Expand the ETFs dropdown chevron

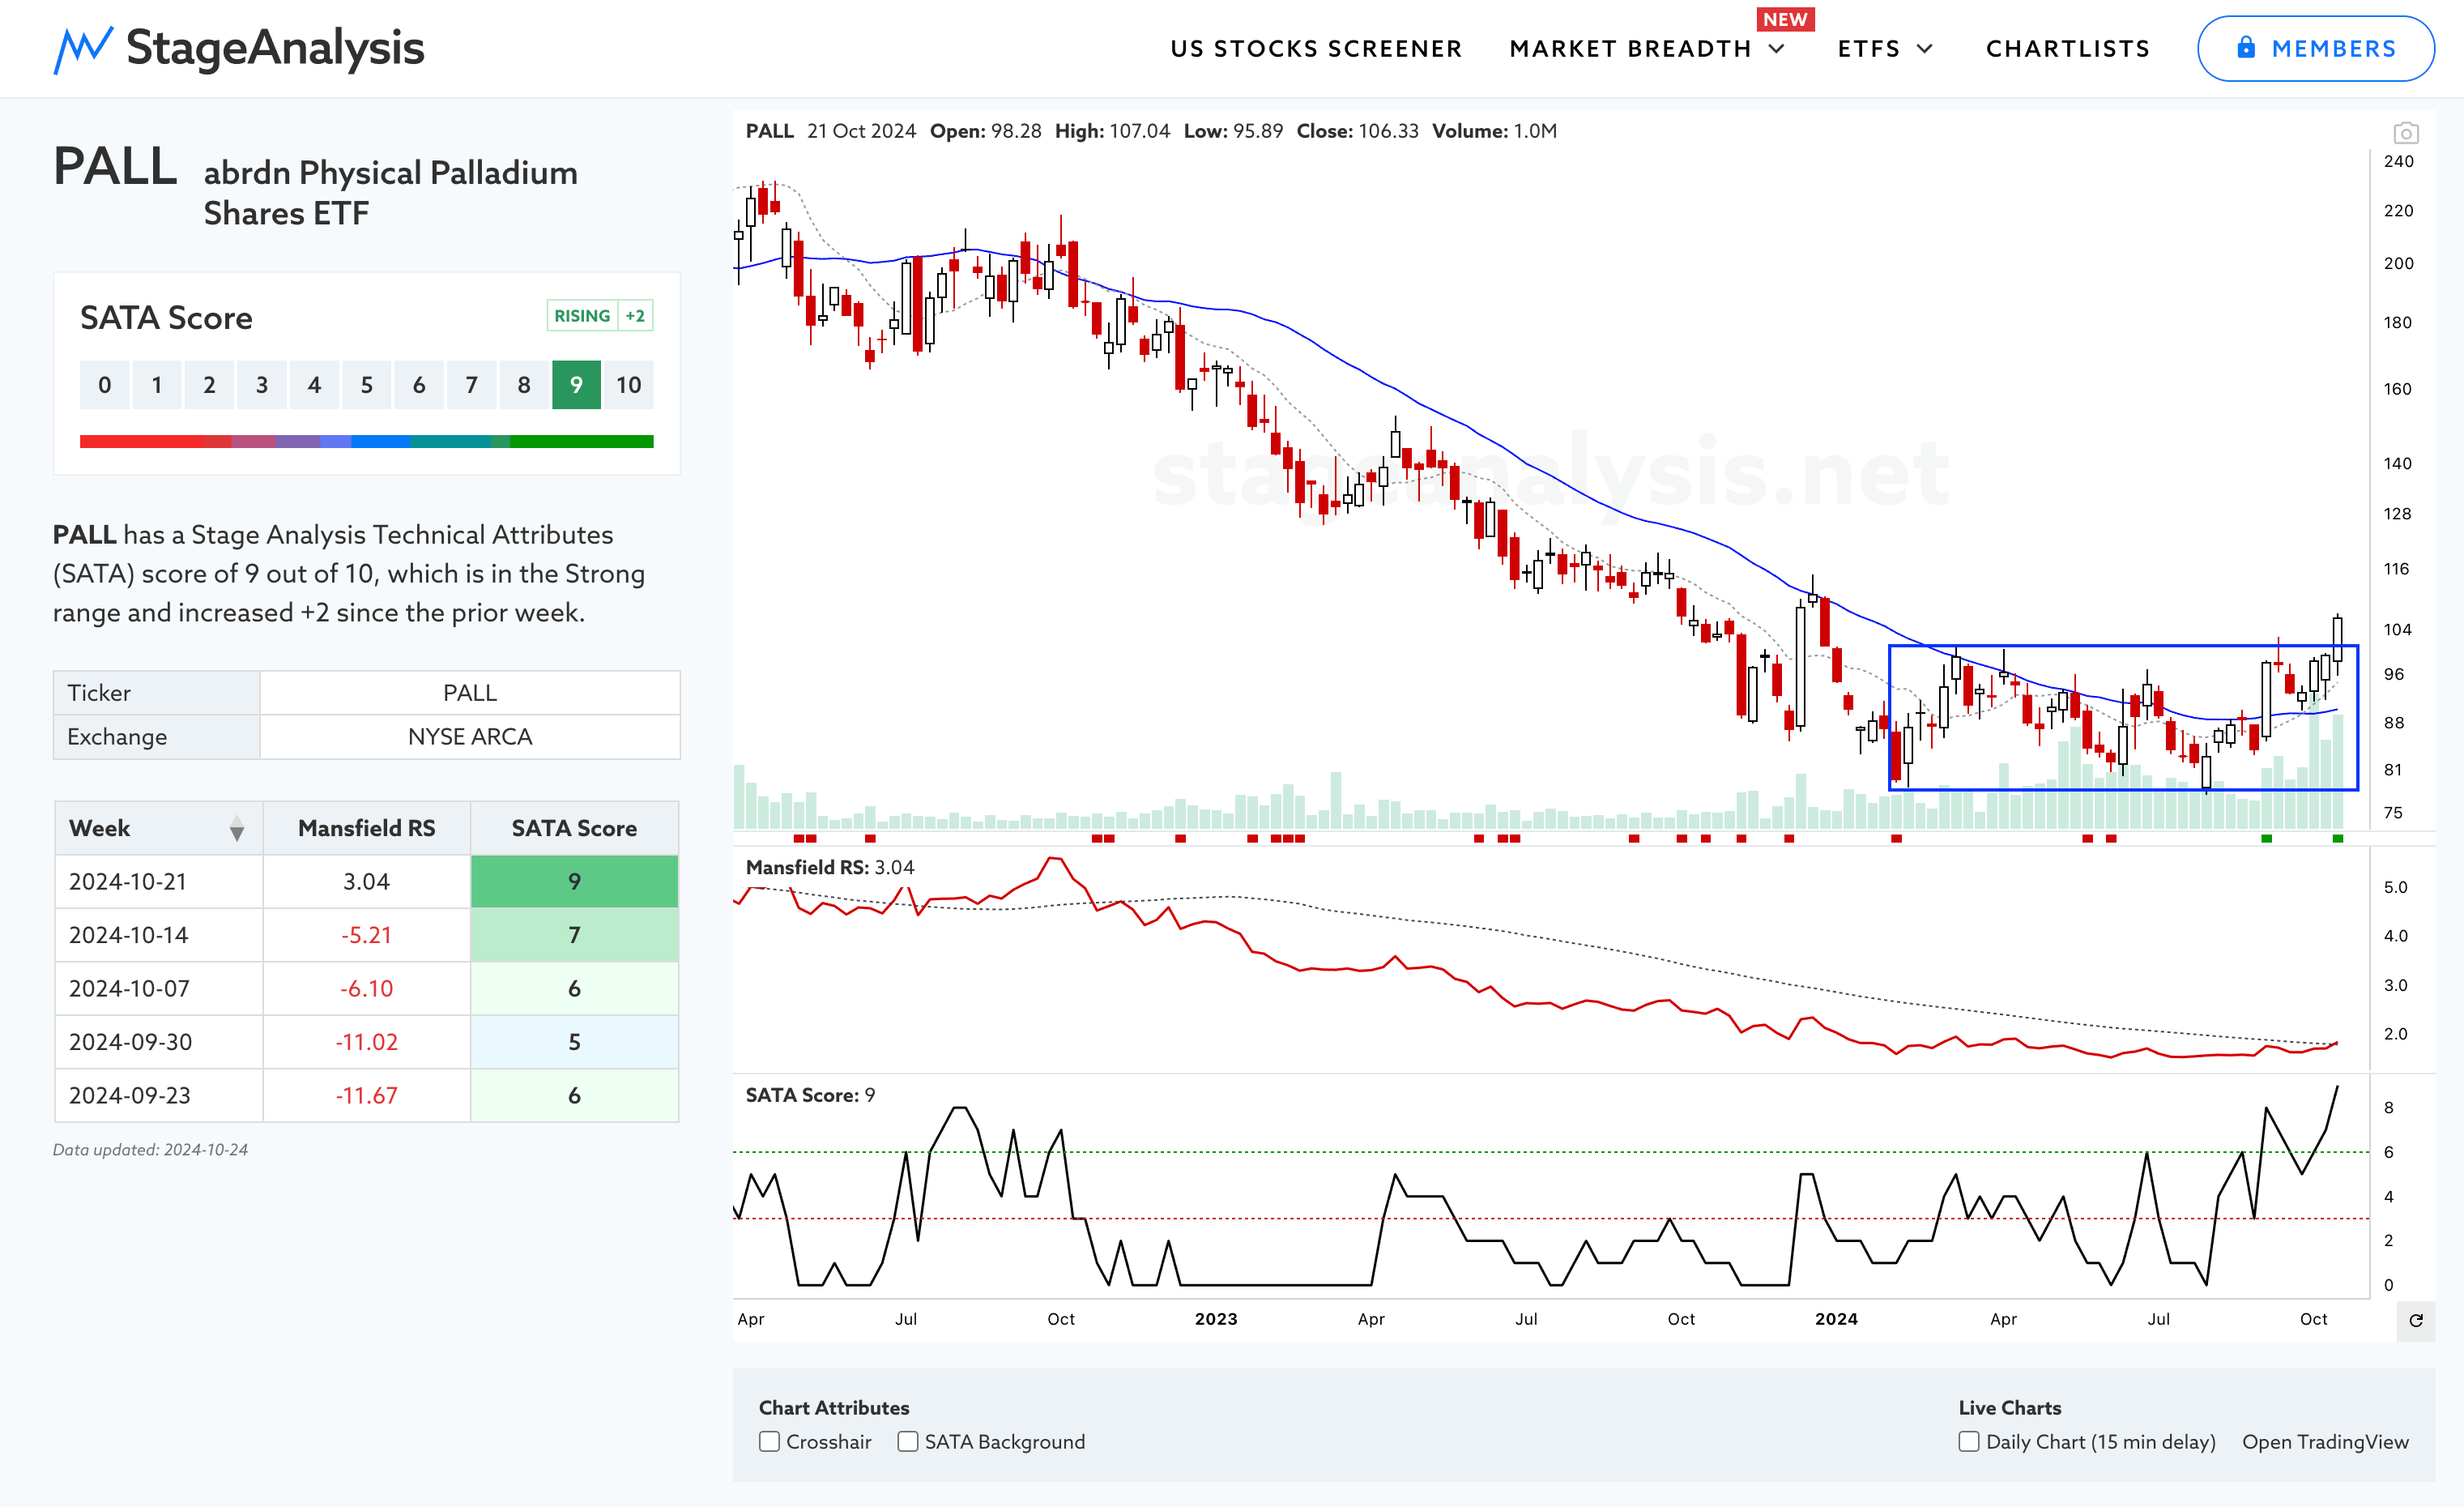pos(1925,49)
